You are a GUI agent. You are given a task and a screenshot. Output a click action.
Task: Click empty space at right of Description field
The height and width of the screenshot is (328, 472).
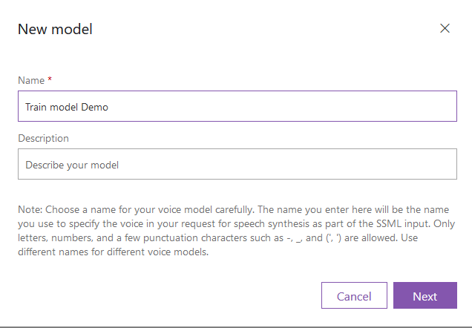(x=331, y=164)
